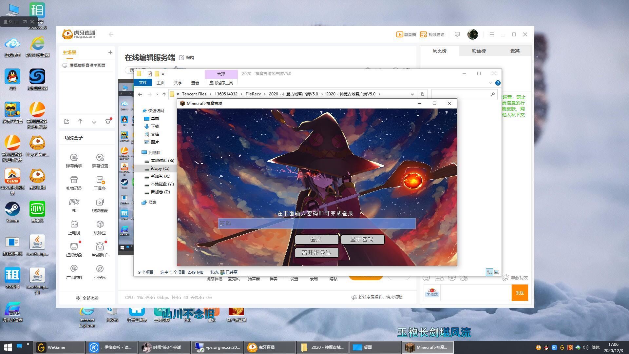Show hidden taskbar toolbar chevron
The image size is (629, 354).
click(x=28, y=344)
